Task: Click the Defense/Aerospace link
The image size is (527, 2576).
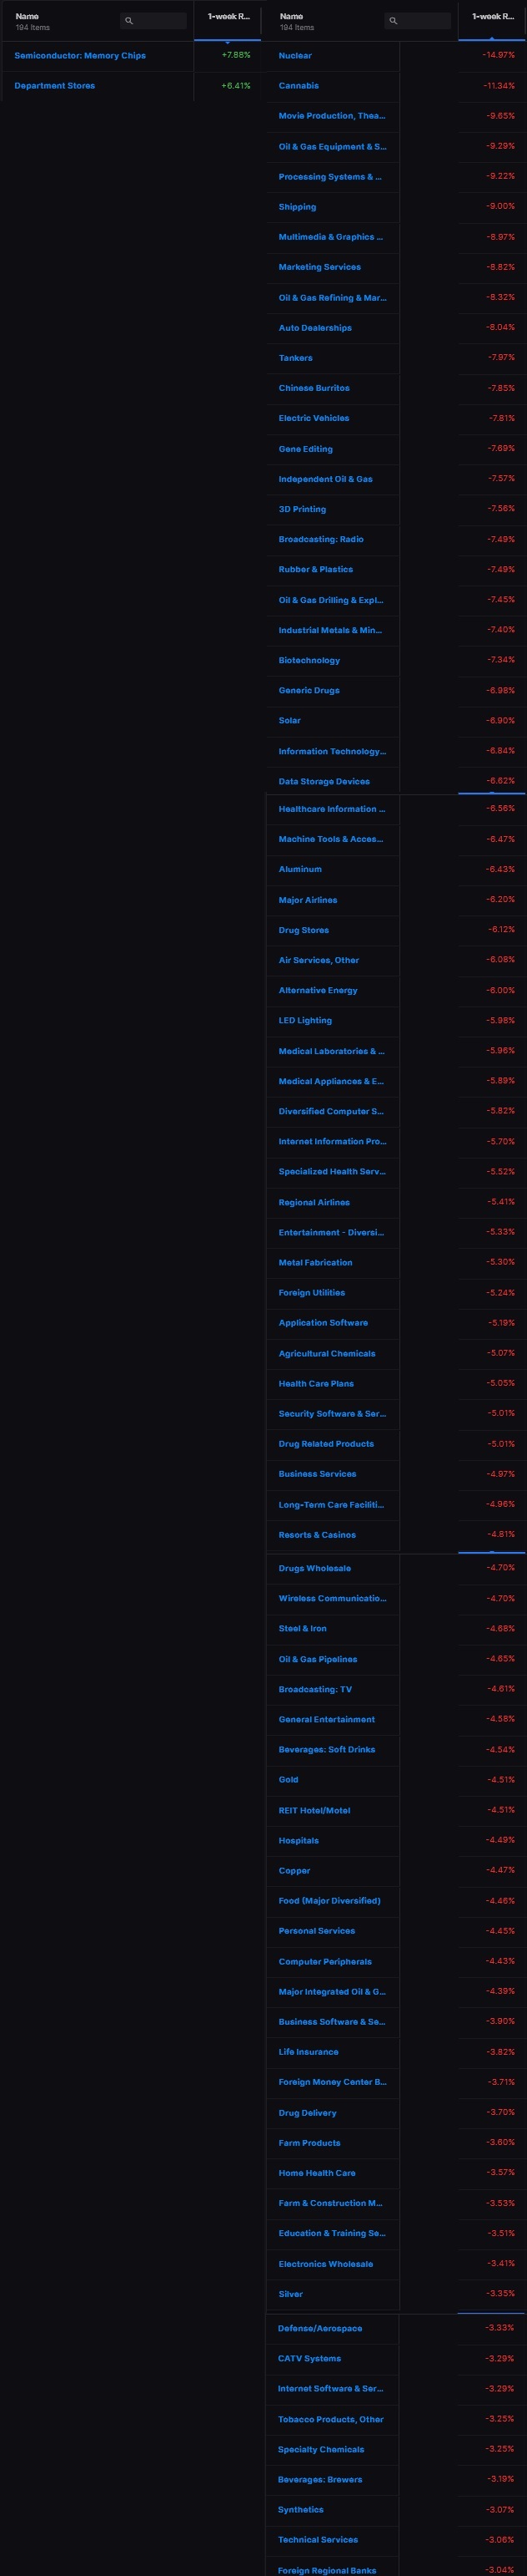Action: tap(320, 2328)
